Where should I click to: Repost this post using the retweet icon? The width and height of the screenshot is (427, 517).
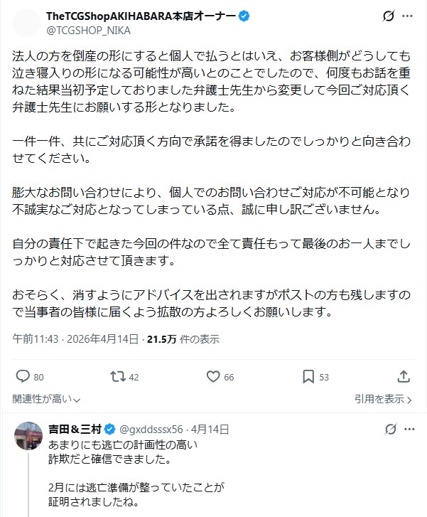117,376
